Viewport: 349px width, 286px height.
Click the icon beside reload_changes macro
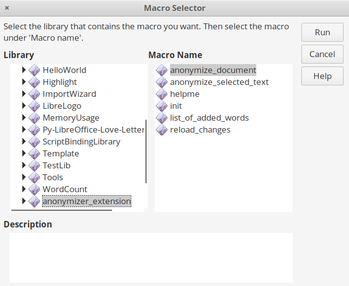click(162, 130)
